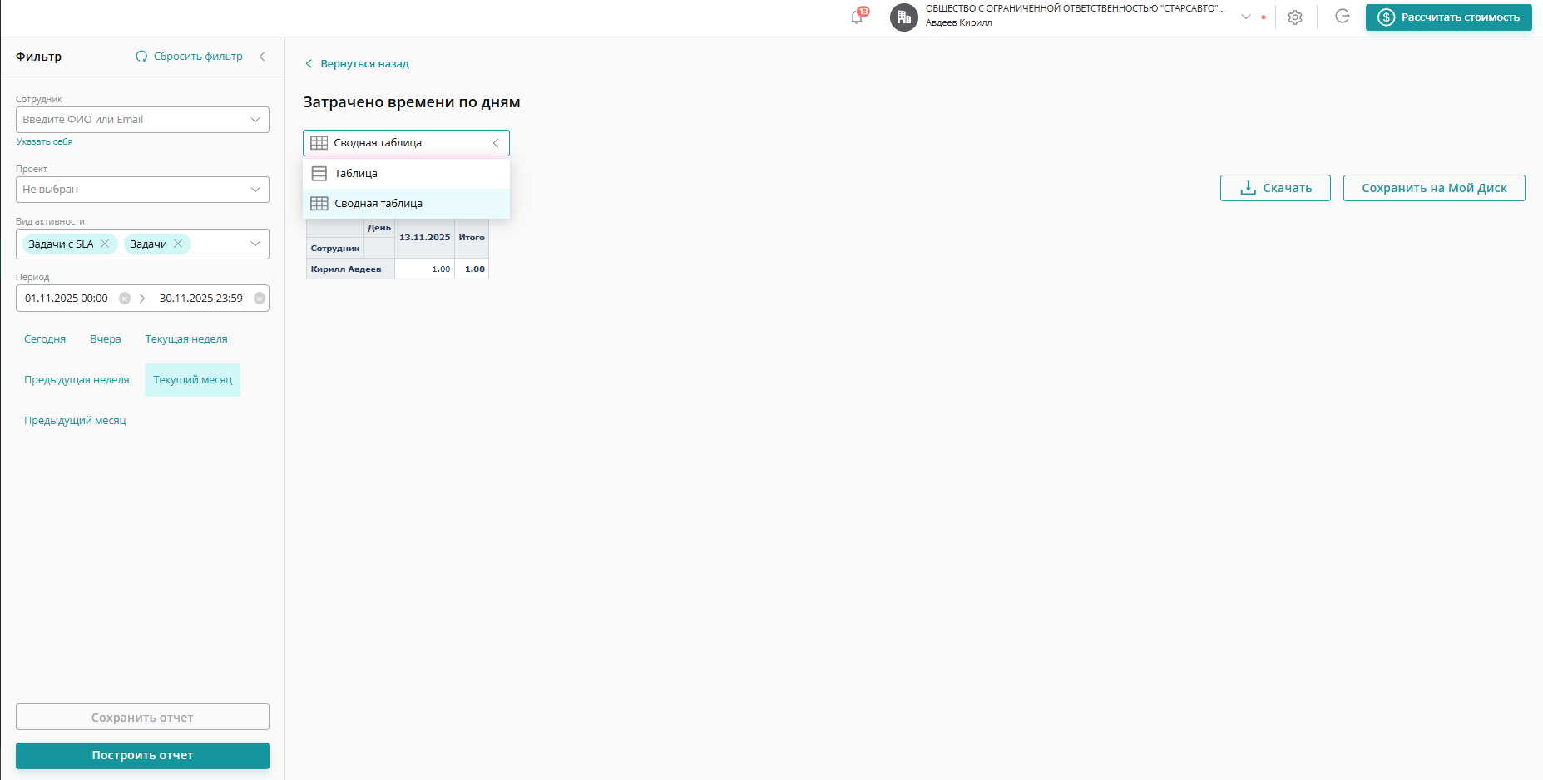Viewport: 1543px width, 780px height.
Task: Click 'Указать себя' link
Action: pyautogui.click(x=45, y=142)
